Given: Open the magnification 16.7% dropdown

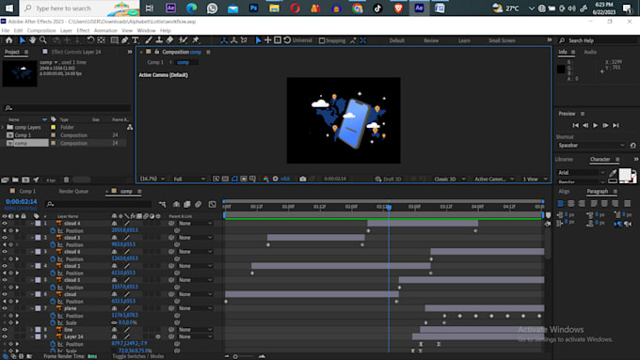Looking at the screenshot, I should tap(152, 179).
